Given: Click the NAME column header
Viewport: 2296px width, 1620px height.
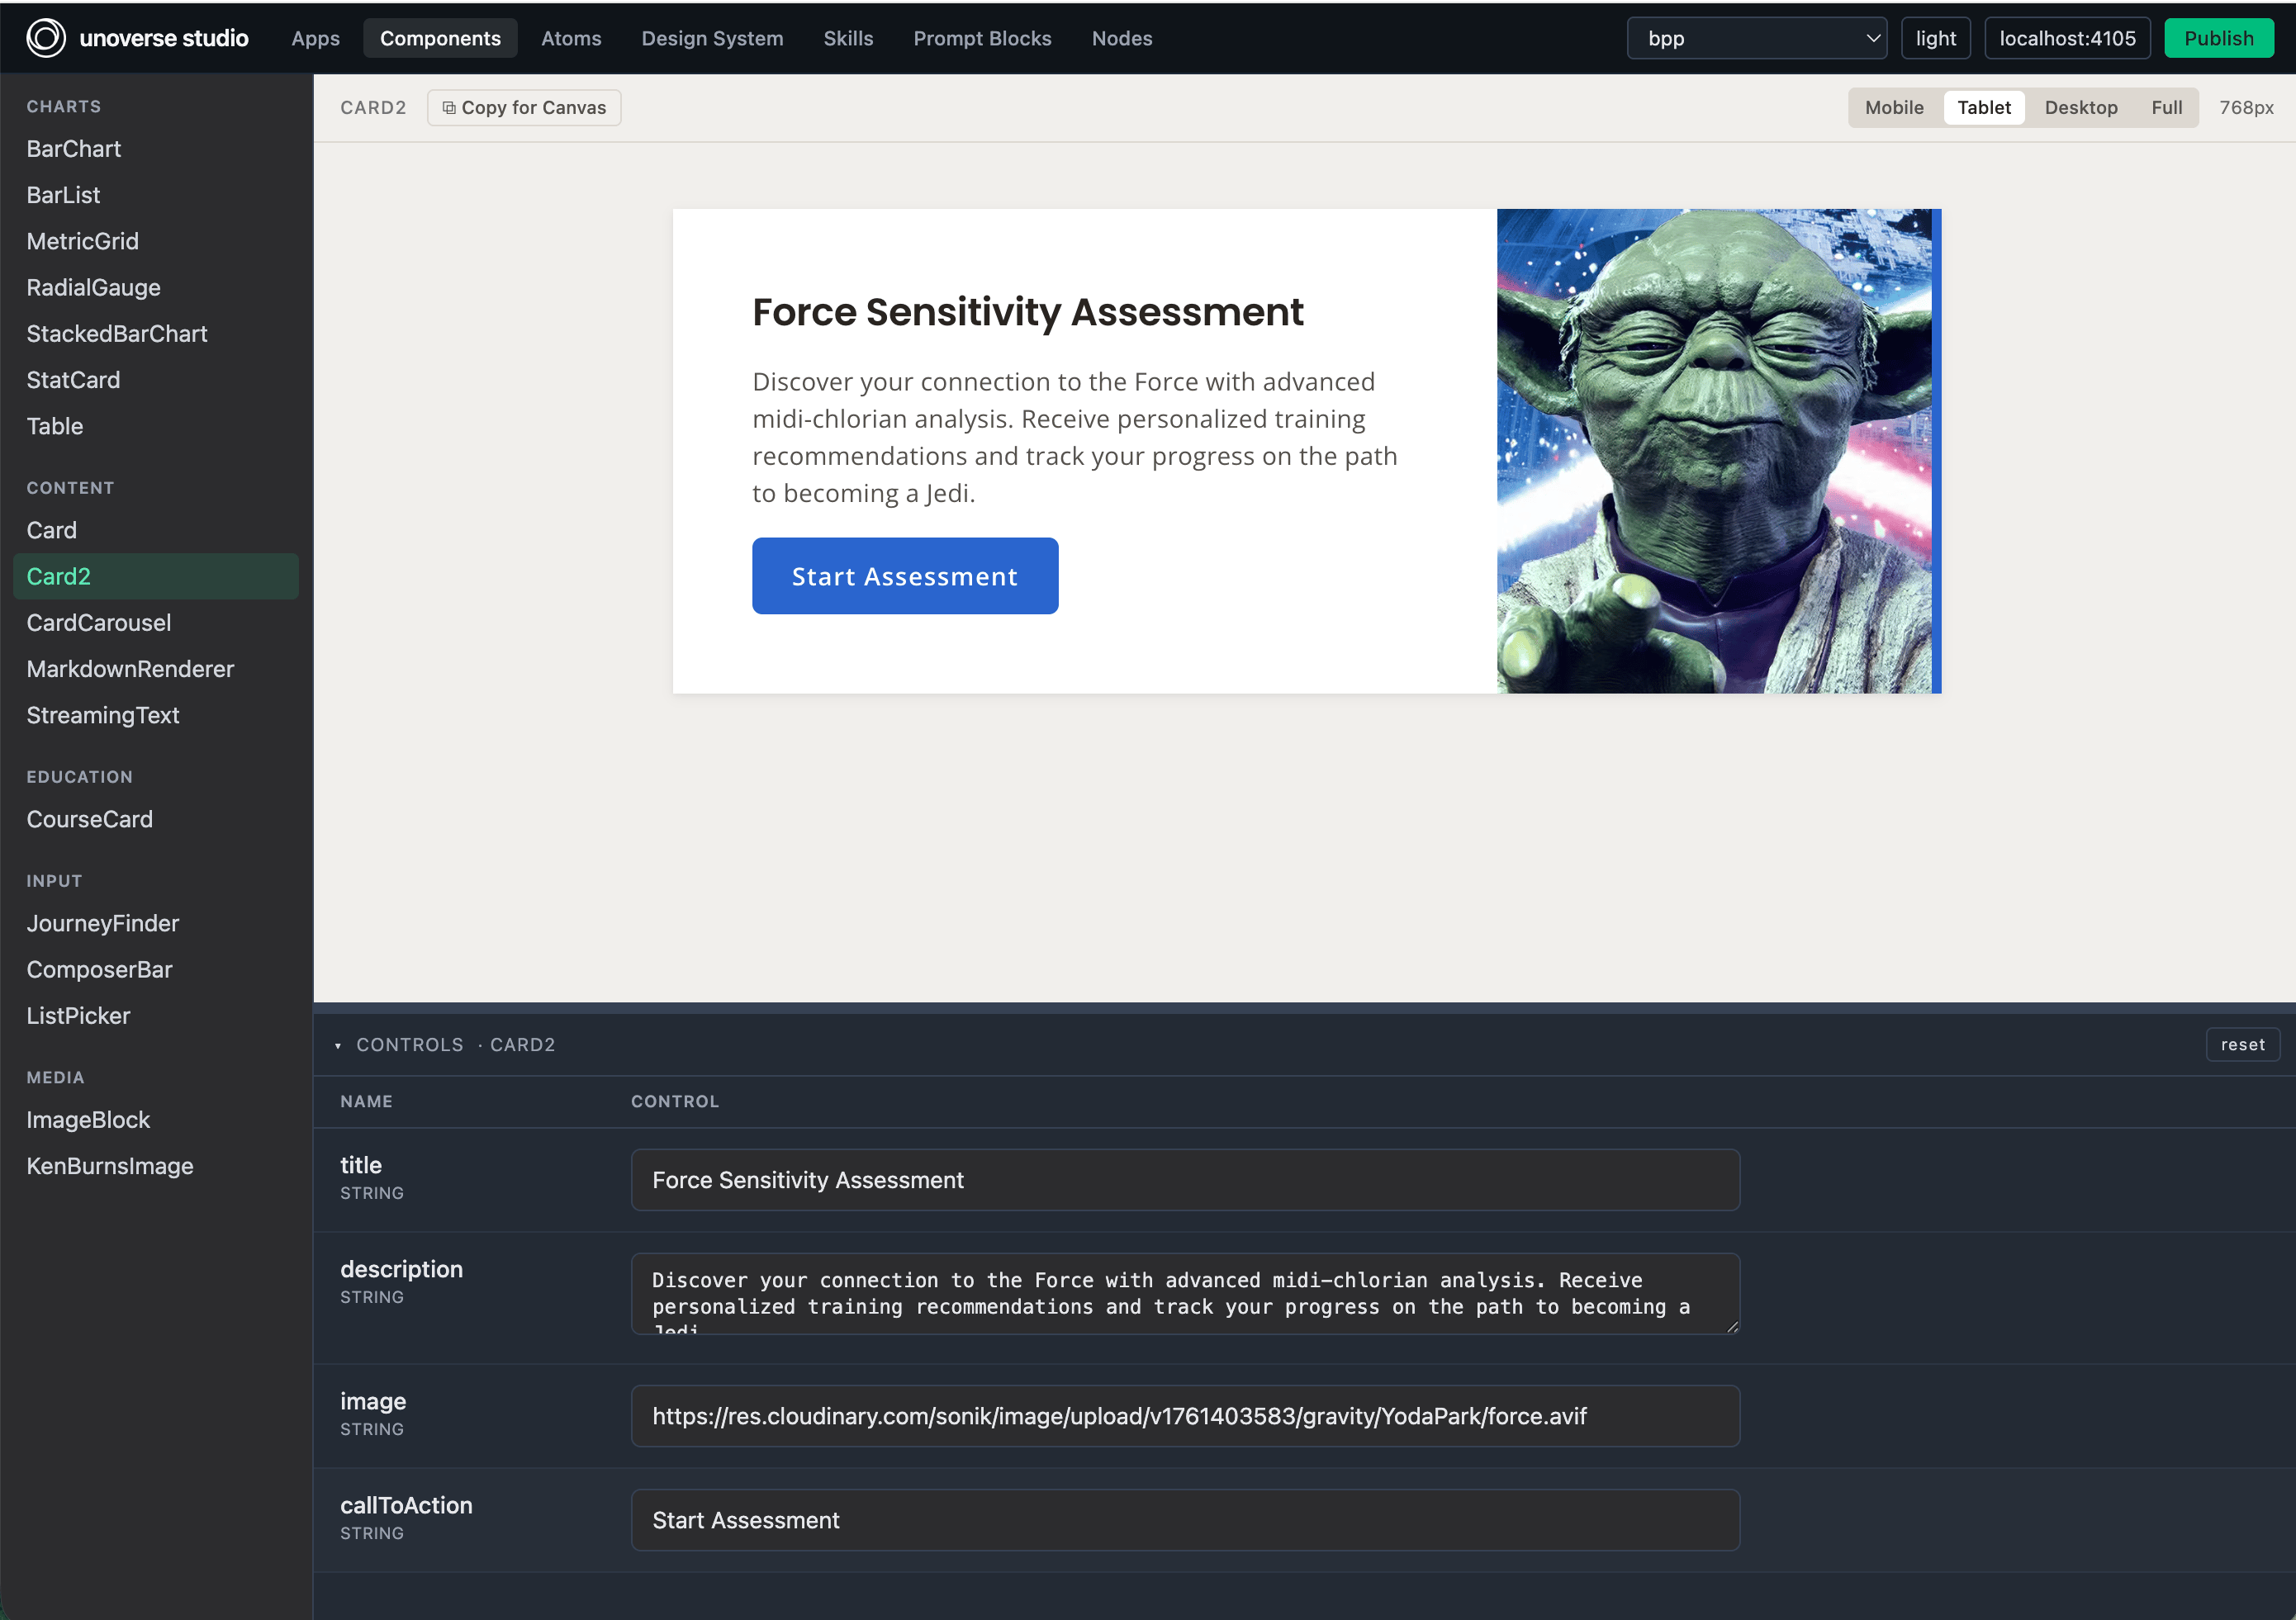Looking at the screenshot, I should click(366, 1102).
